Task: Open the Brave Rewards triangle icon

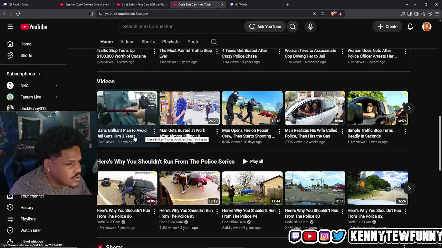Action: [340, 14]
